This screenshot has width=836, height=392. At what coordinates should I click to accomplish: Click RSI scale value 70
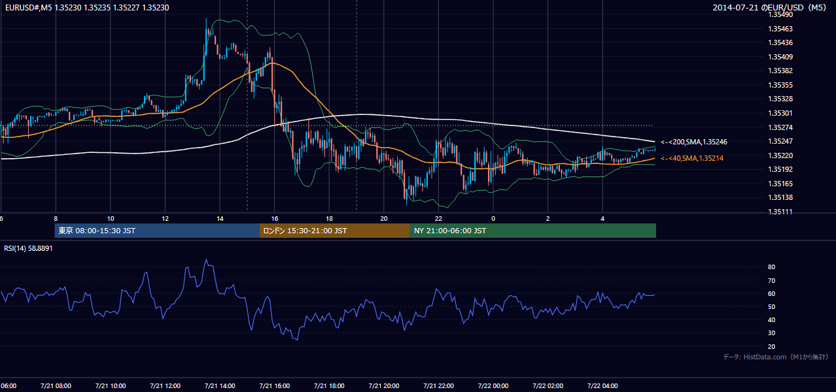tap(772, 280)
